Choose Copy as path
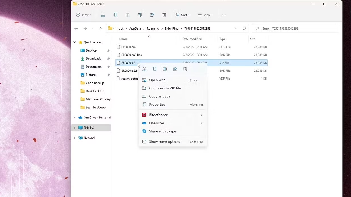This screenshot has width=351, height=197. pos(173,96)
